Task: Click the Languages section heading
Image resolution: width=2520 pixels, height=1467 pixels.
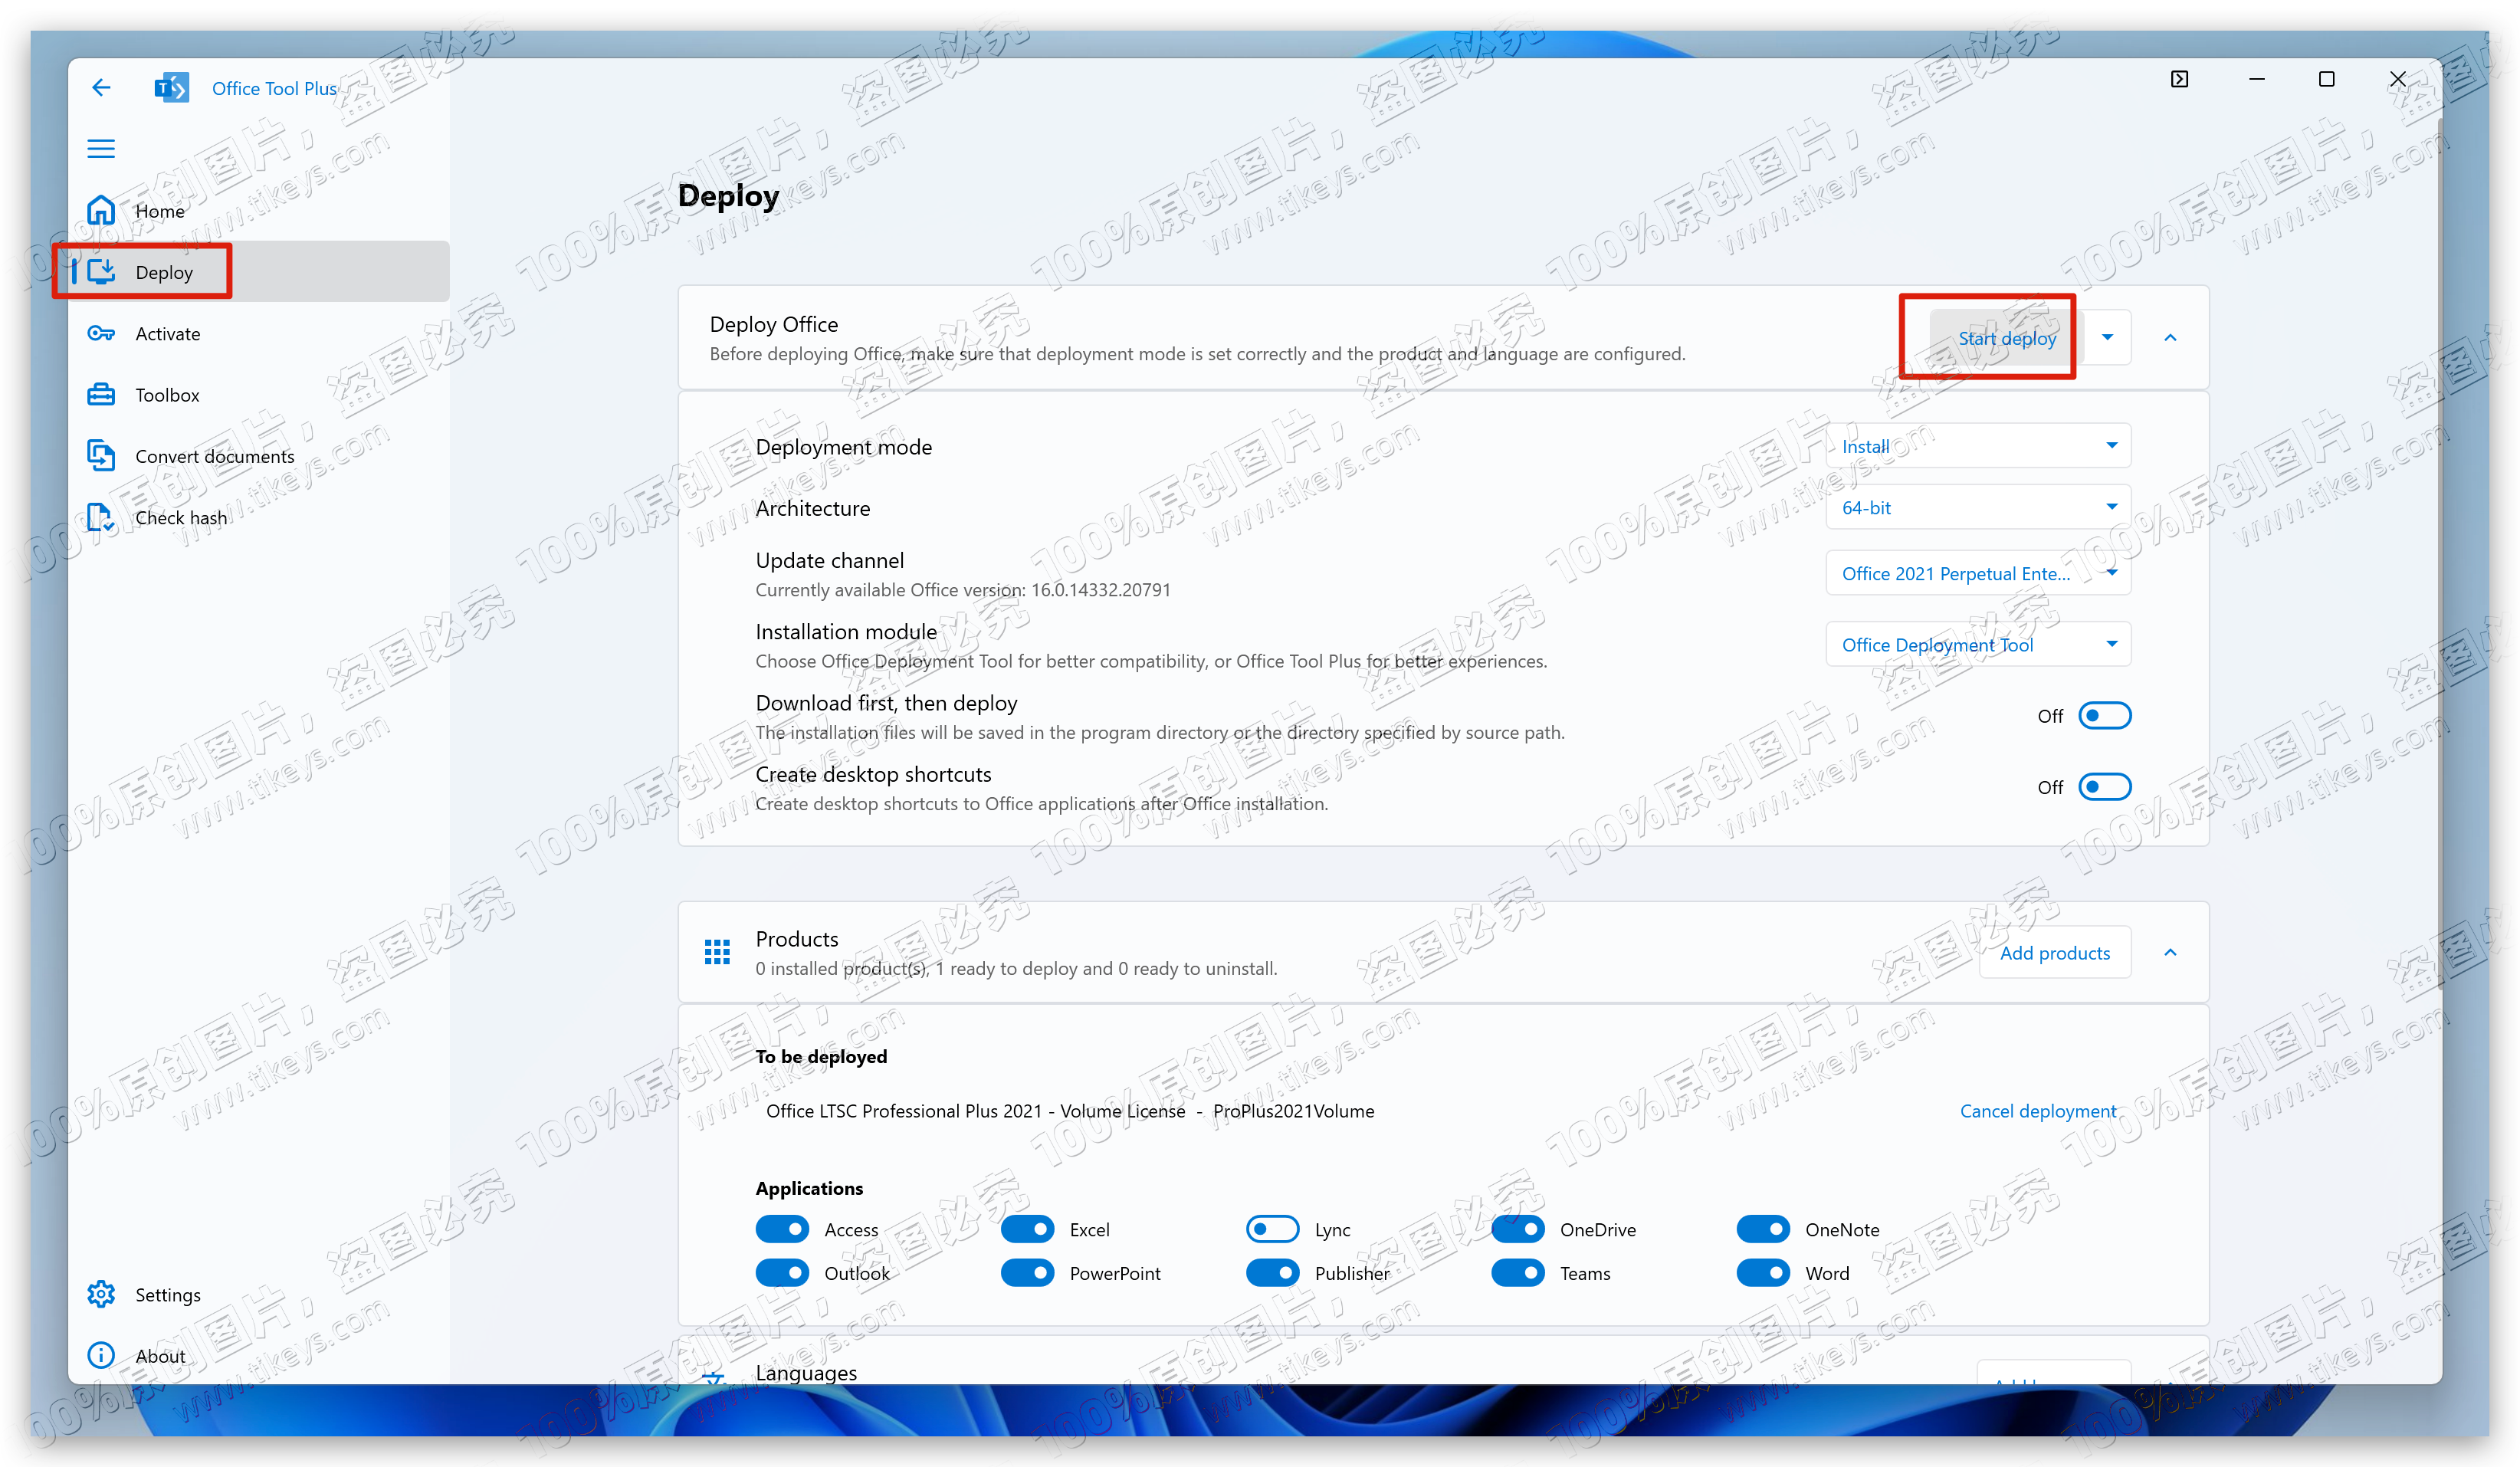Action: [806, 1372]
